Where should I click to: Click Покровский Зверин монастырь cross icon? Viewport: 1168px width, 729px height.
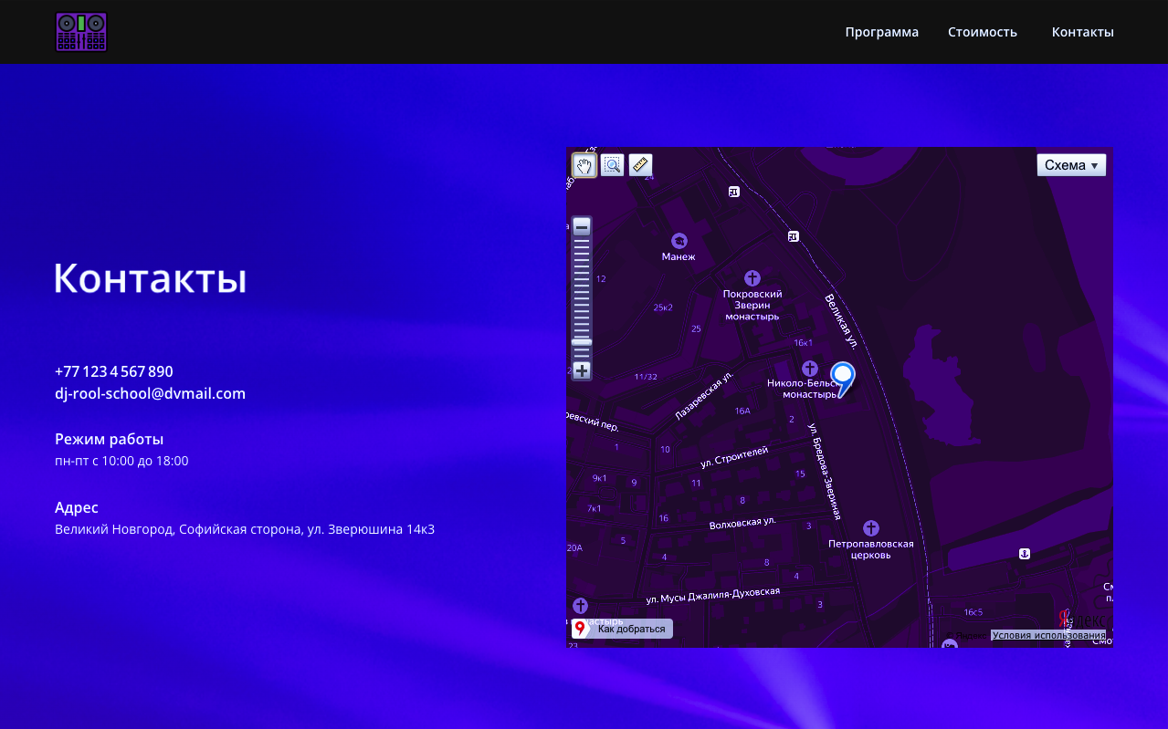click(x=752, y=277)
